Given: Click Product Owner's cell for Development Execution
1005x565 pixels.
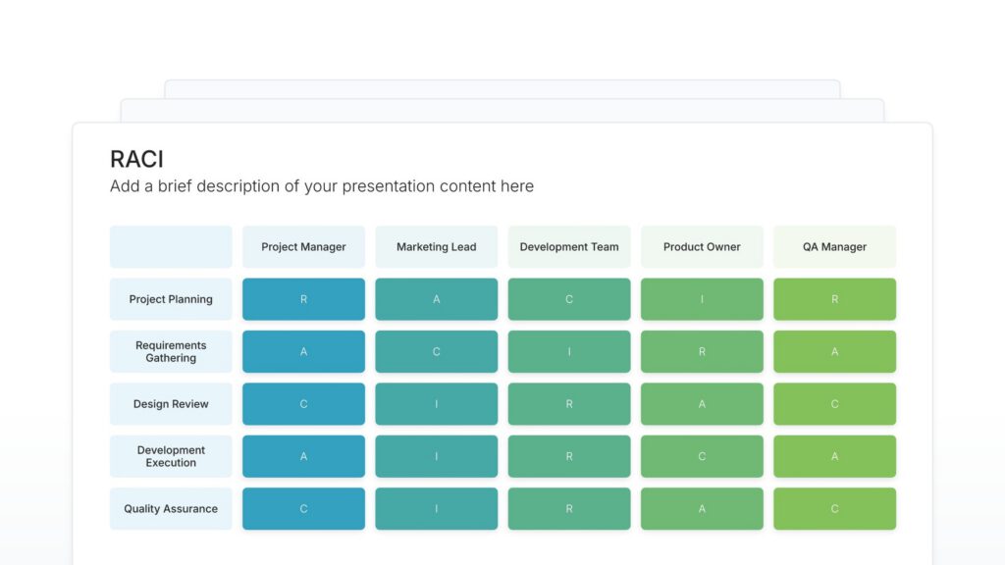Looking at the screenshot, I should click(x=702, y=457).
